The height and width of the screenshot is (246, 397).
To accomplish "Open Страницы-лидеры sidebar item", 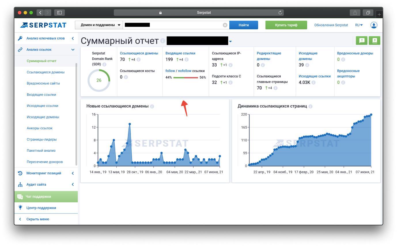I will point(41,139).
